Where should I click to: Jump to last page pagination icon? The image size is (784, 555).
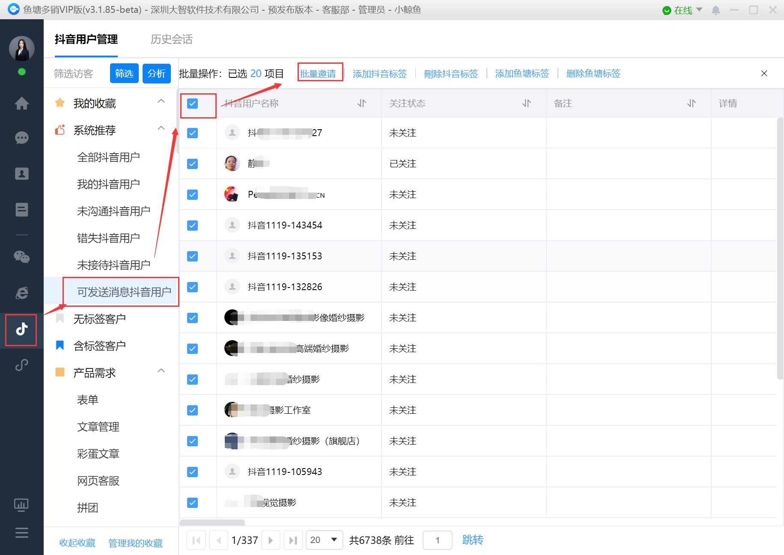point(293,540)
